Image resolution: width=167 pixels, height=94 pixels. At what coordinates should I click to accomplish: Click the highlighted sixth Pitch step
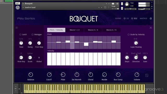pos(72,42)
